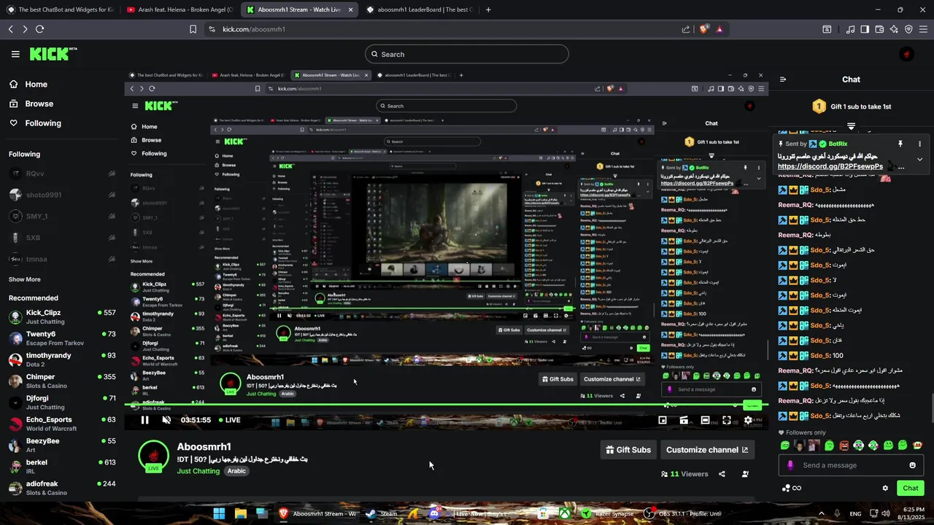Open the Kick sidebar hamburger menu
Image resolution: width=934 pixels, height=525 pixels.
15,54
